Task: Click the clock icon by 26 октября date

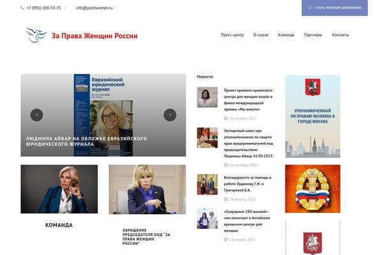Action: [x=226, y=119]
